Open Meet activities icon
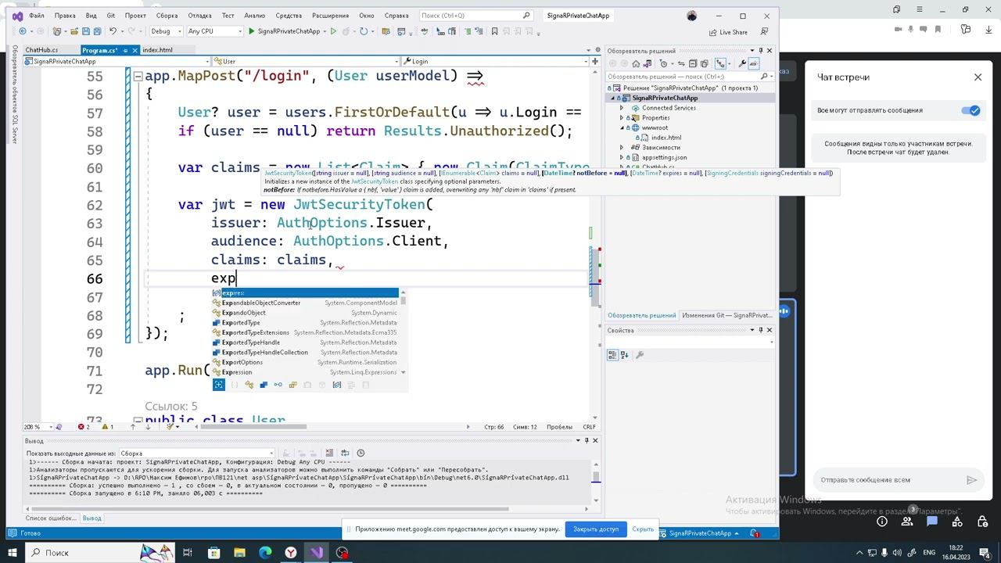Screen dimensions: 1001x563 point(957,522)
